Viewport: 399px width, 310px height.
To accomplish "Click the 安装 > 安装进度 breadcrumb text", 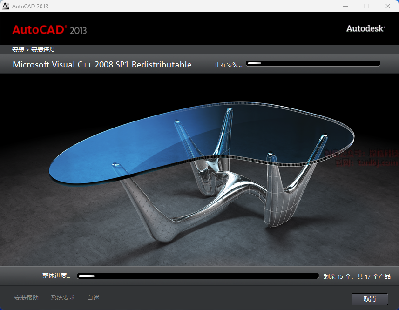I will (x=34, y=49).
